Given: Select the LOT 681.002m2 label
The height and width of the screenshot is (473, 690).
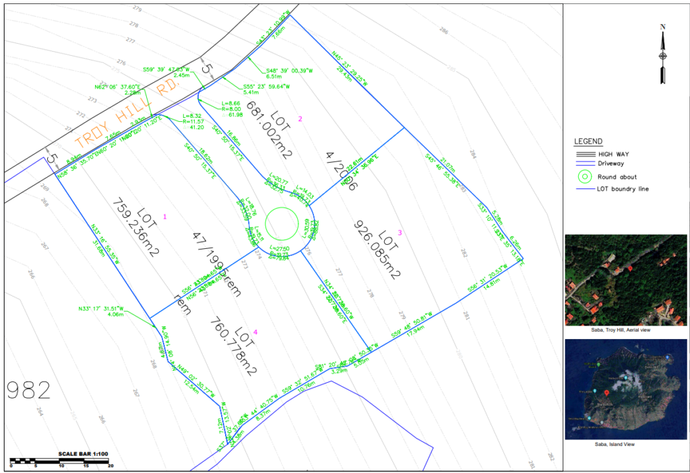Looking at the screenshot, I should [270, 128].
